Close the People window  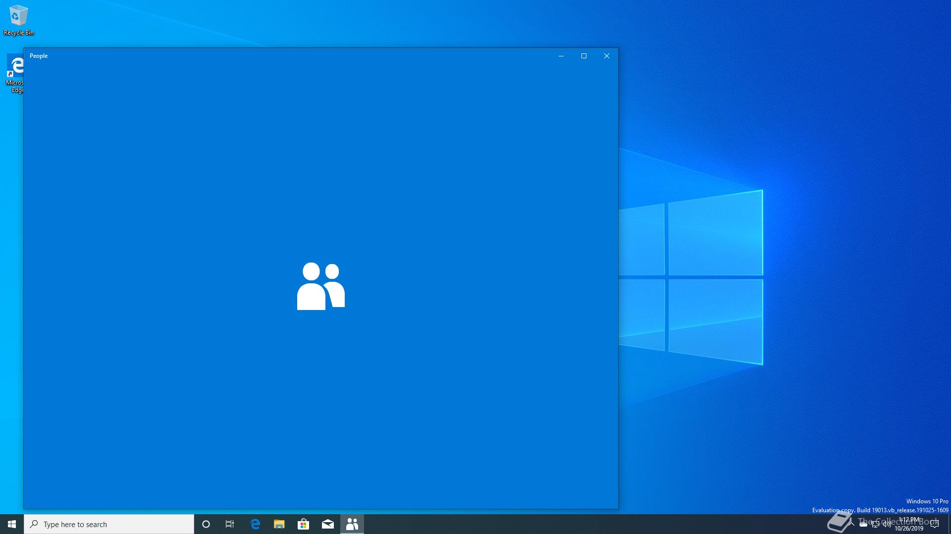tap(607, 56)
